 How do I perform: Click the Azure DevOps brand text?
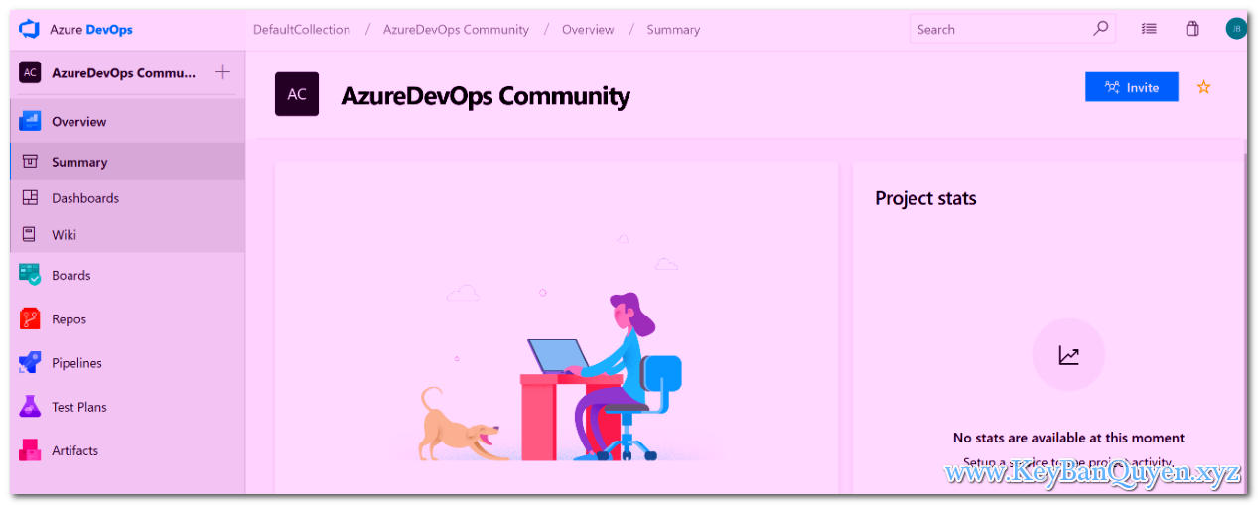[91, 30]
